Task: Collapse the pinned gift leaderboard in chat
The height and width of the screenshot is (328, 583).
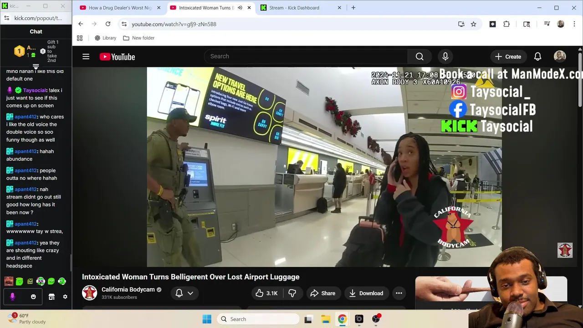Action: 36,67
